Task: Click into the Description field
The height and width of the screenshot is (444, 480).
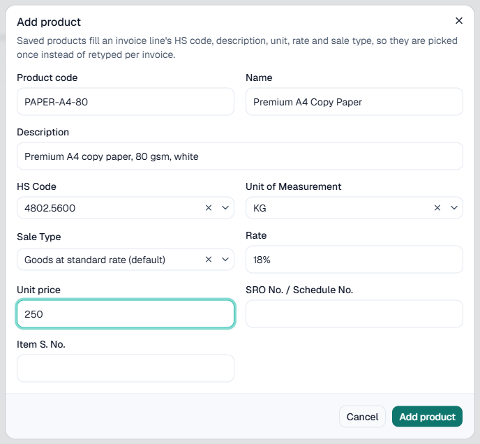Action: point(240,156)
